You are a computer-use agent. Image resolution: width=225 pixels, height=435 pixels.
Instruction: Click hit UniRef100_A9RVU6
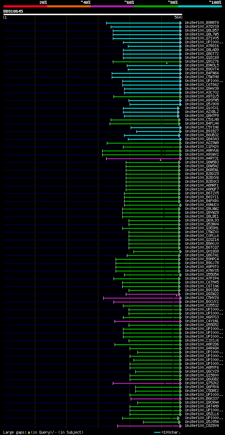pyautogui.click(x=202, y=151)
